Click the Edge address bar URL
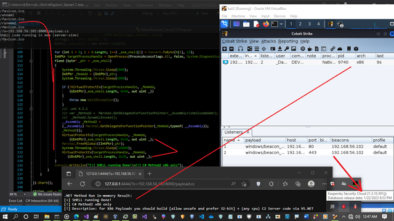Image resolution: width=394 pixels, height=221 pixels. [150, 184]
